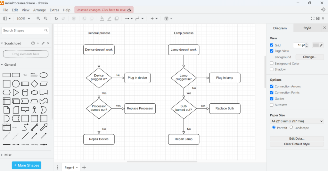Image resolution: width=328 pixels, height=171 pixels.
Task: Click the Zoom Out magnifier icon
Action: click(45, 19)
